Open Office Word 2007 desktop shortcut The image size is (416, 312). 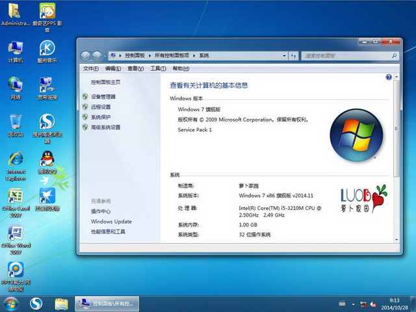[x=16, y=240]
